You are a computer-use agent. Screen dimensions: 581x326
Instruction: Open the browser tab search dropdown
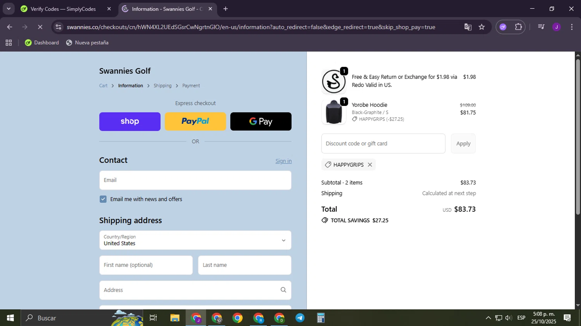coord(9,9)
